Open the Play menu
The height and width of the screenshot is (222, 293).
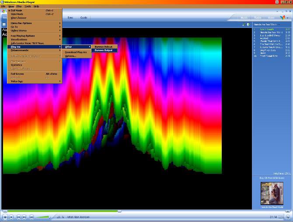(x=19, y=7)
